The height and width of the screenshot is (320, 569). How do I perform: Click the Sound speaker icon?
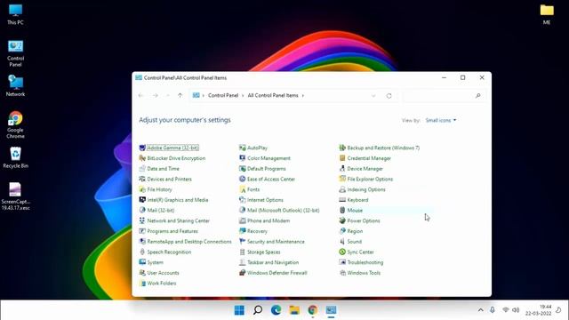point(342,242)
